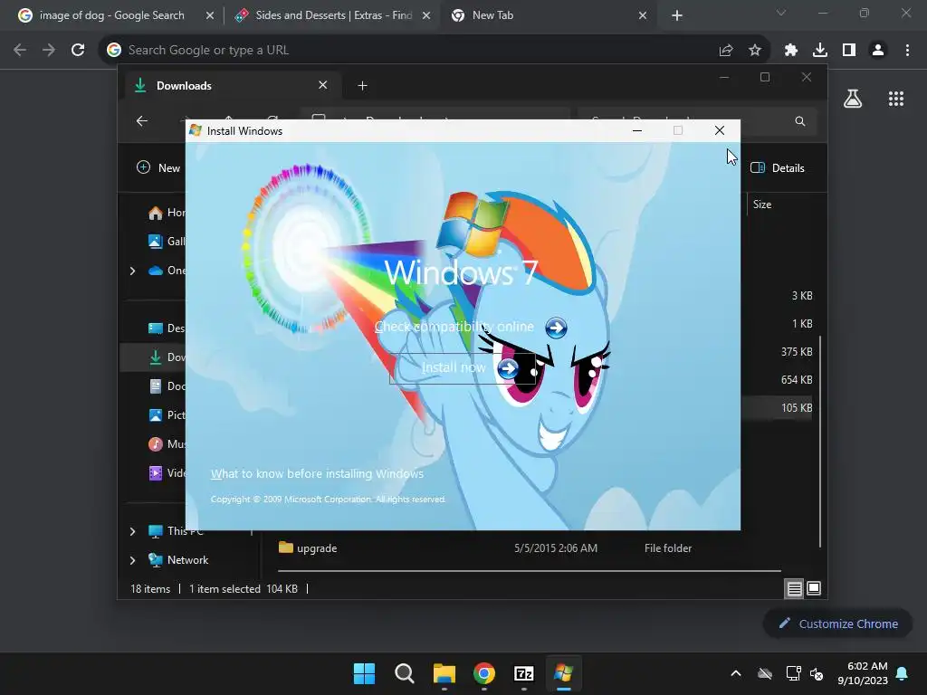
Task: Click the 654 KB size cell
Action: (x=797, y=380)
